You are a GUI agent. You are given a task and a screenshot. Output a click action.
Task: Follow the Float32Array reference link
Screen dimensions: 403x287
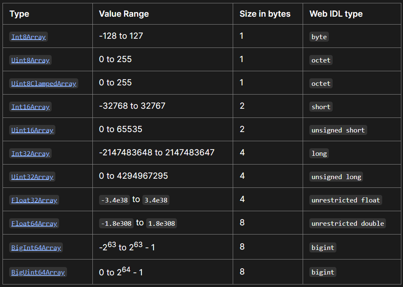tap(34, 200)
